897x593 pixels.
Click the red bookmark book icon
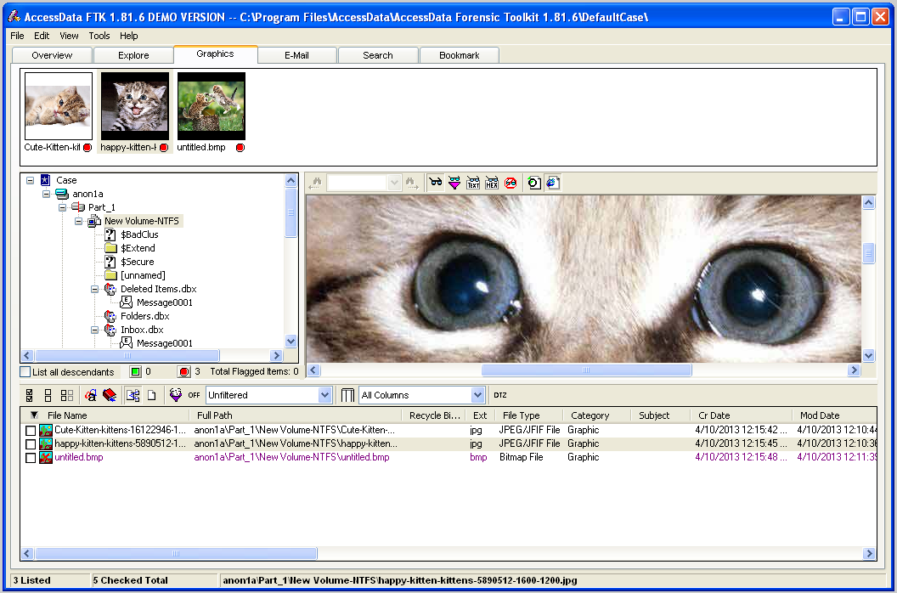click(110, 395)
